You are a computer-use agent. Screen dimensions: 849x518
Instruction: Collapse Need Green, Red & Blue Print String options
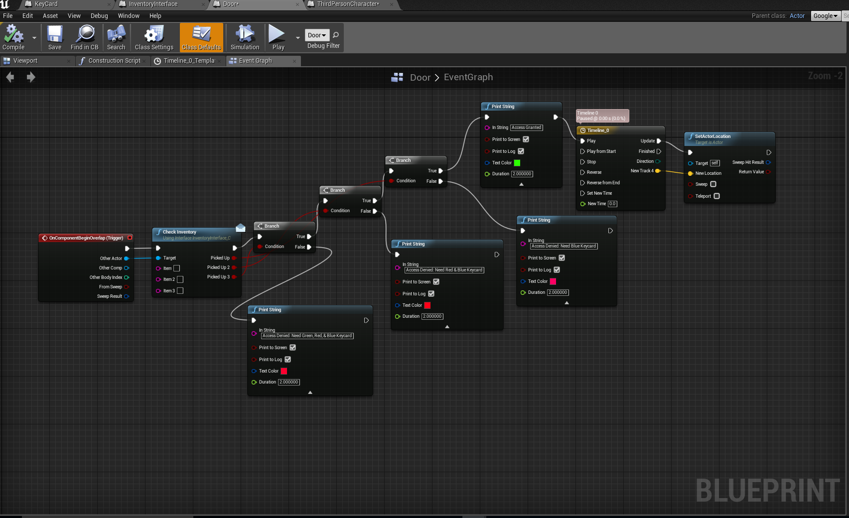point(310,392)
